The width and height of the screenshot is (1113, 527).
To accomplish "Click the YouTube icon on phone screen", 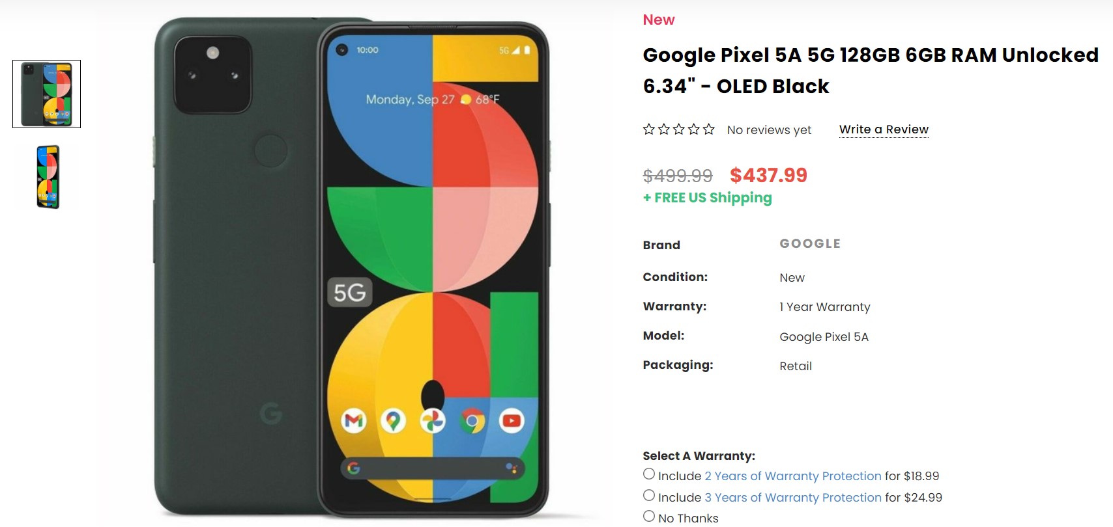I will click(512, 422).
